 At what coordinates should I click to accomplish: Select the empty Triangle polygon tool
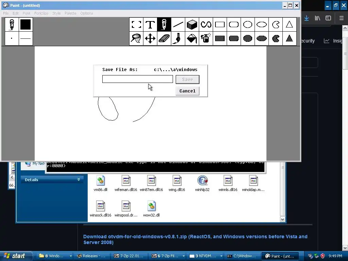pos(290,24)
